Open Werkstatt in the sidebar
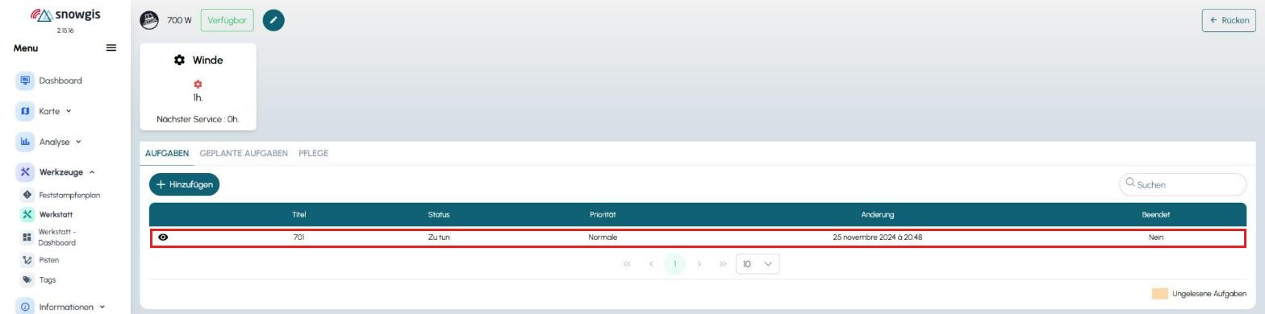The image size is (1265, 314). (56, 214)
